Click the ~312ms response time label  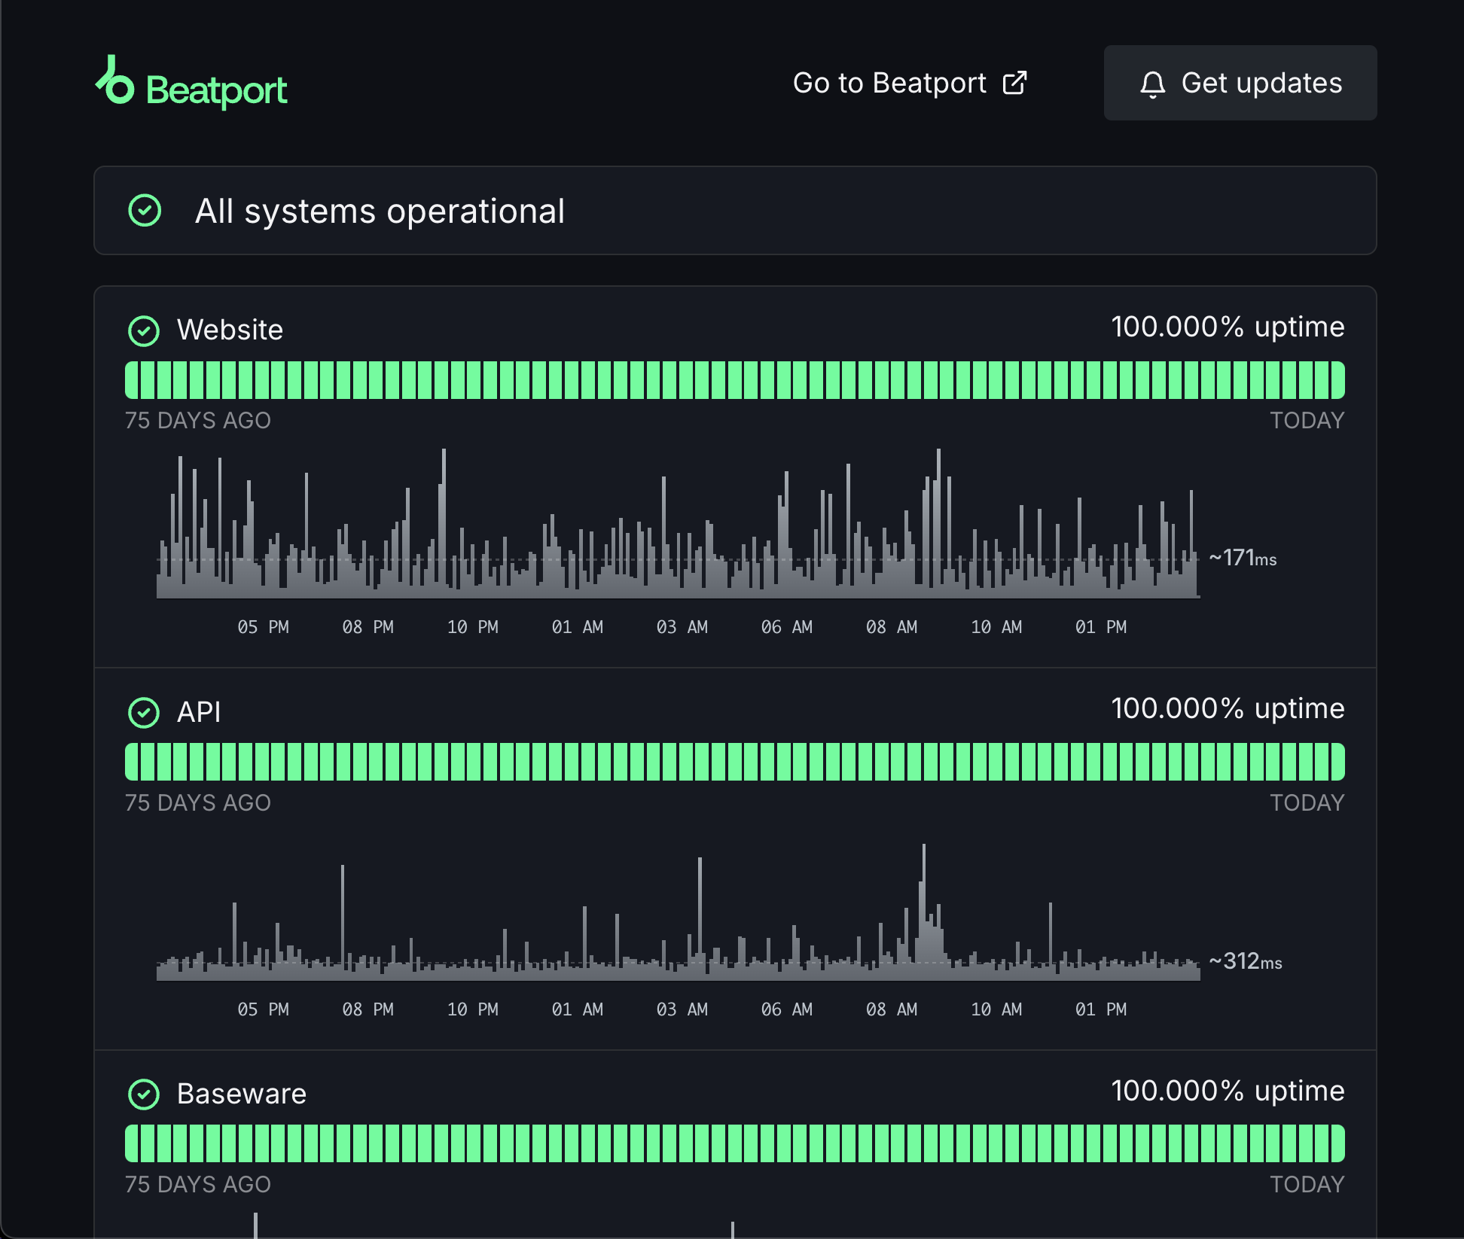(1246, 961)
